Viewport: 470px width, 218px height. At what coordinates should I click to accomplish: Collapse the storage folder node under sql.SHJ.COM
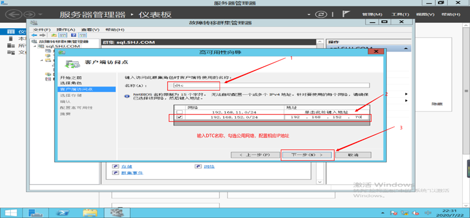[42, 60]
